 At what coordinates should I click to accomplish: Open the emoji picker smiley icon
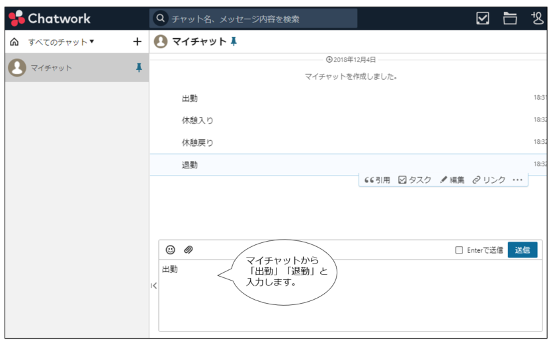(171, 250)
